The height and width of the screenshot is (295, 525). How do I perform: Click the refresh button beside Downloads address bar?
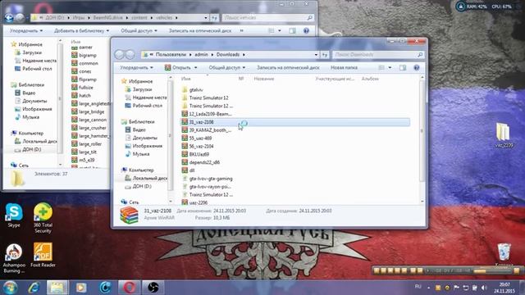(325, 55)
